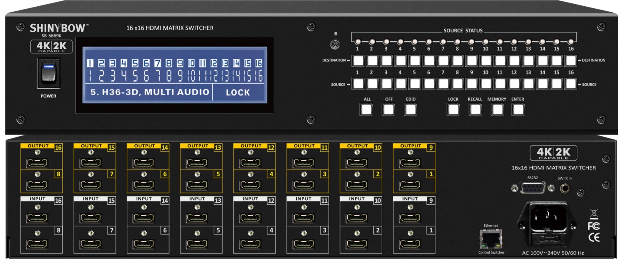Click SOURCE STATUS LED 5
Image resolution: width=622 pixels, height=259 pixels.
coord(414,42)
